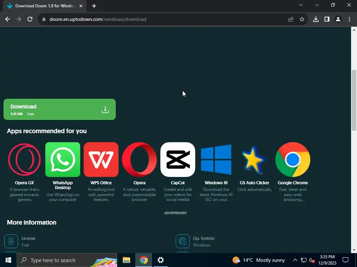The height and width of the screenshot is (267, 357).
Task: Open the Windows Start menu
Action: (x=8, y=260)
